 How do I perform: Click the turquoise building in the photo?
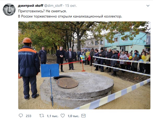tap(127, 42)
